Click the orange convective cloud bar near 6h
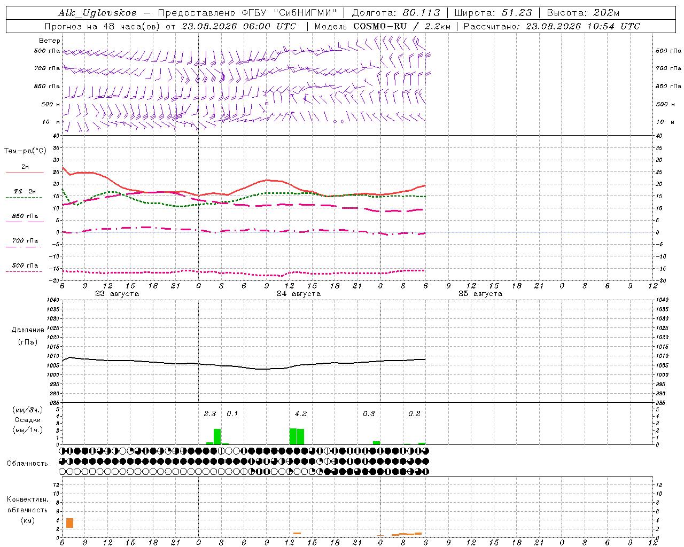The height and width of the screenshot is (547, 684). click(x=69, y=523)
